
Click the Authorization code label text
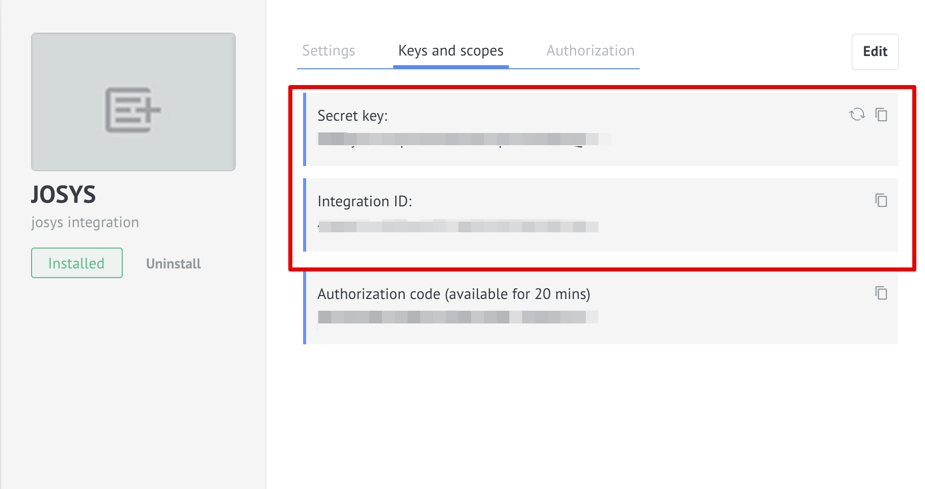[x=453, y=294]
